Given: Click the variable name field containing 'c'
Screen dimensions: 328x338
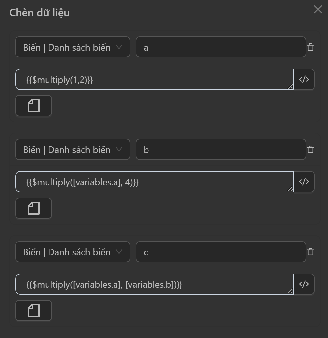Looking at the screenshot, I should [x=220, y=252].
